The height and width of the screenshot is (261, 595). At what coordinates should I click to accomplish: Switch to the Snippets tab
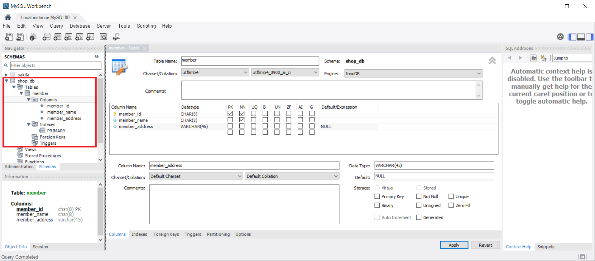[546, 247]
